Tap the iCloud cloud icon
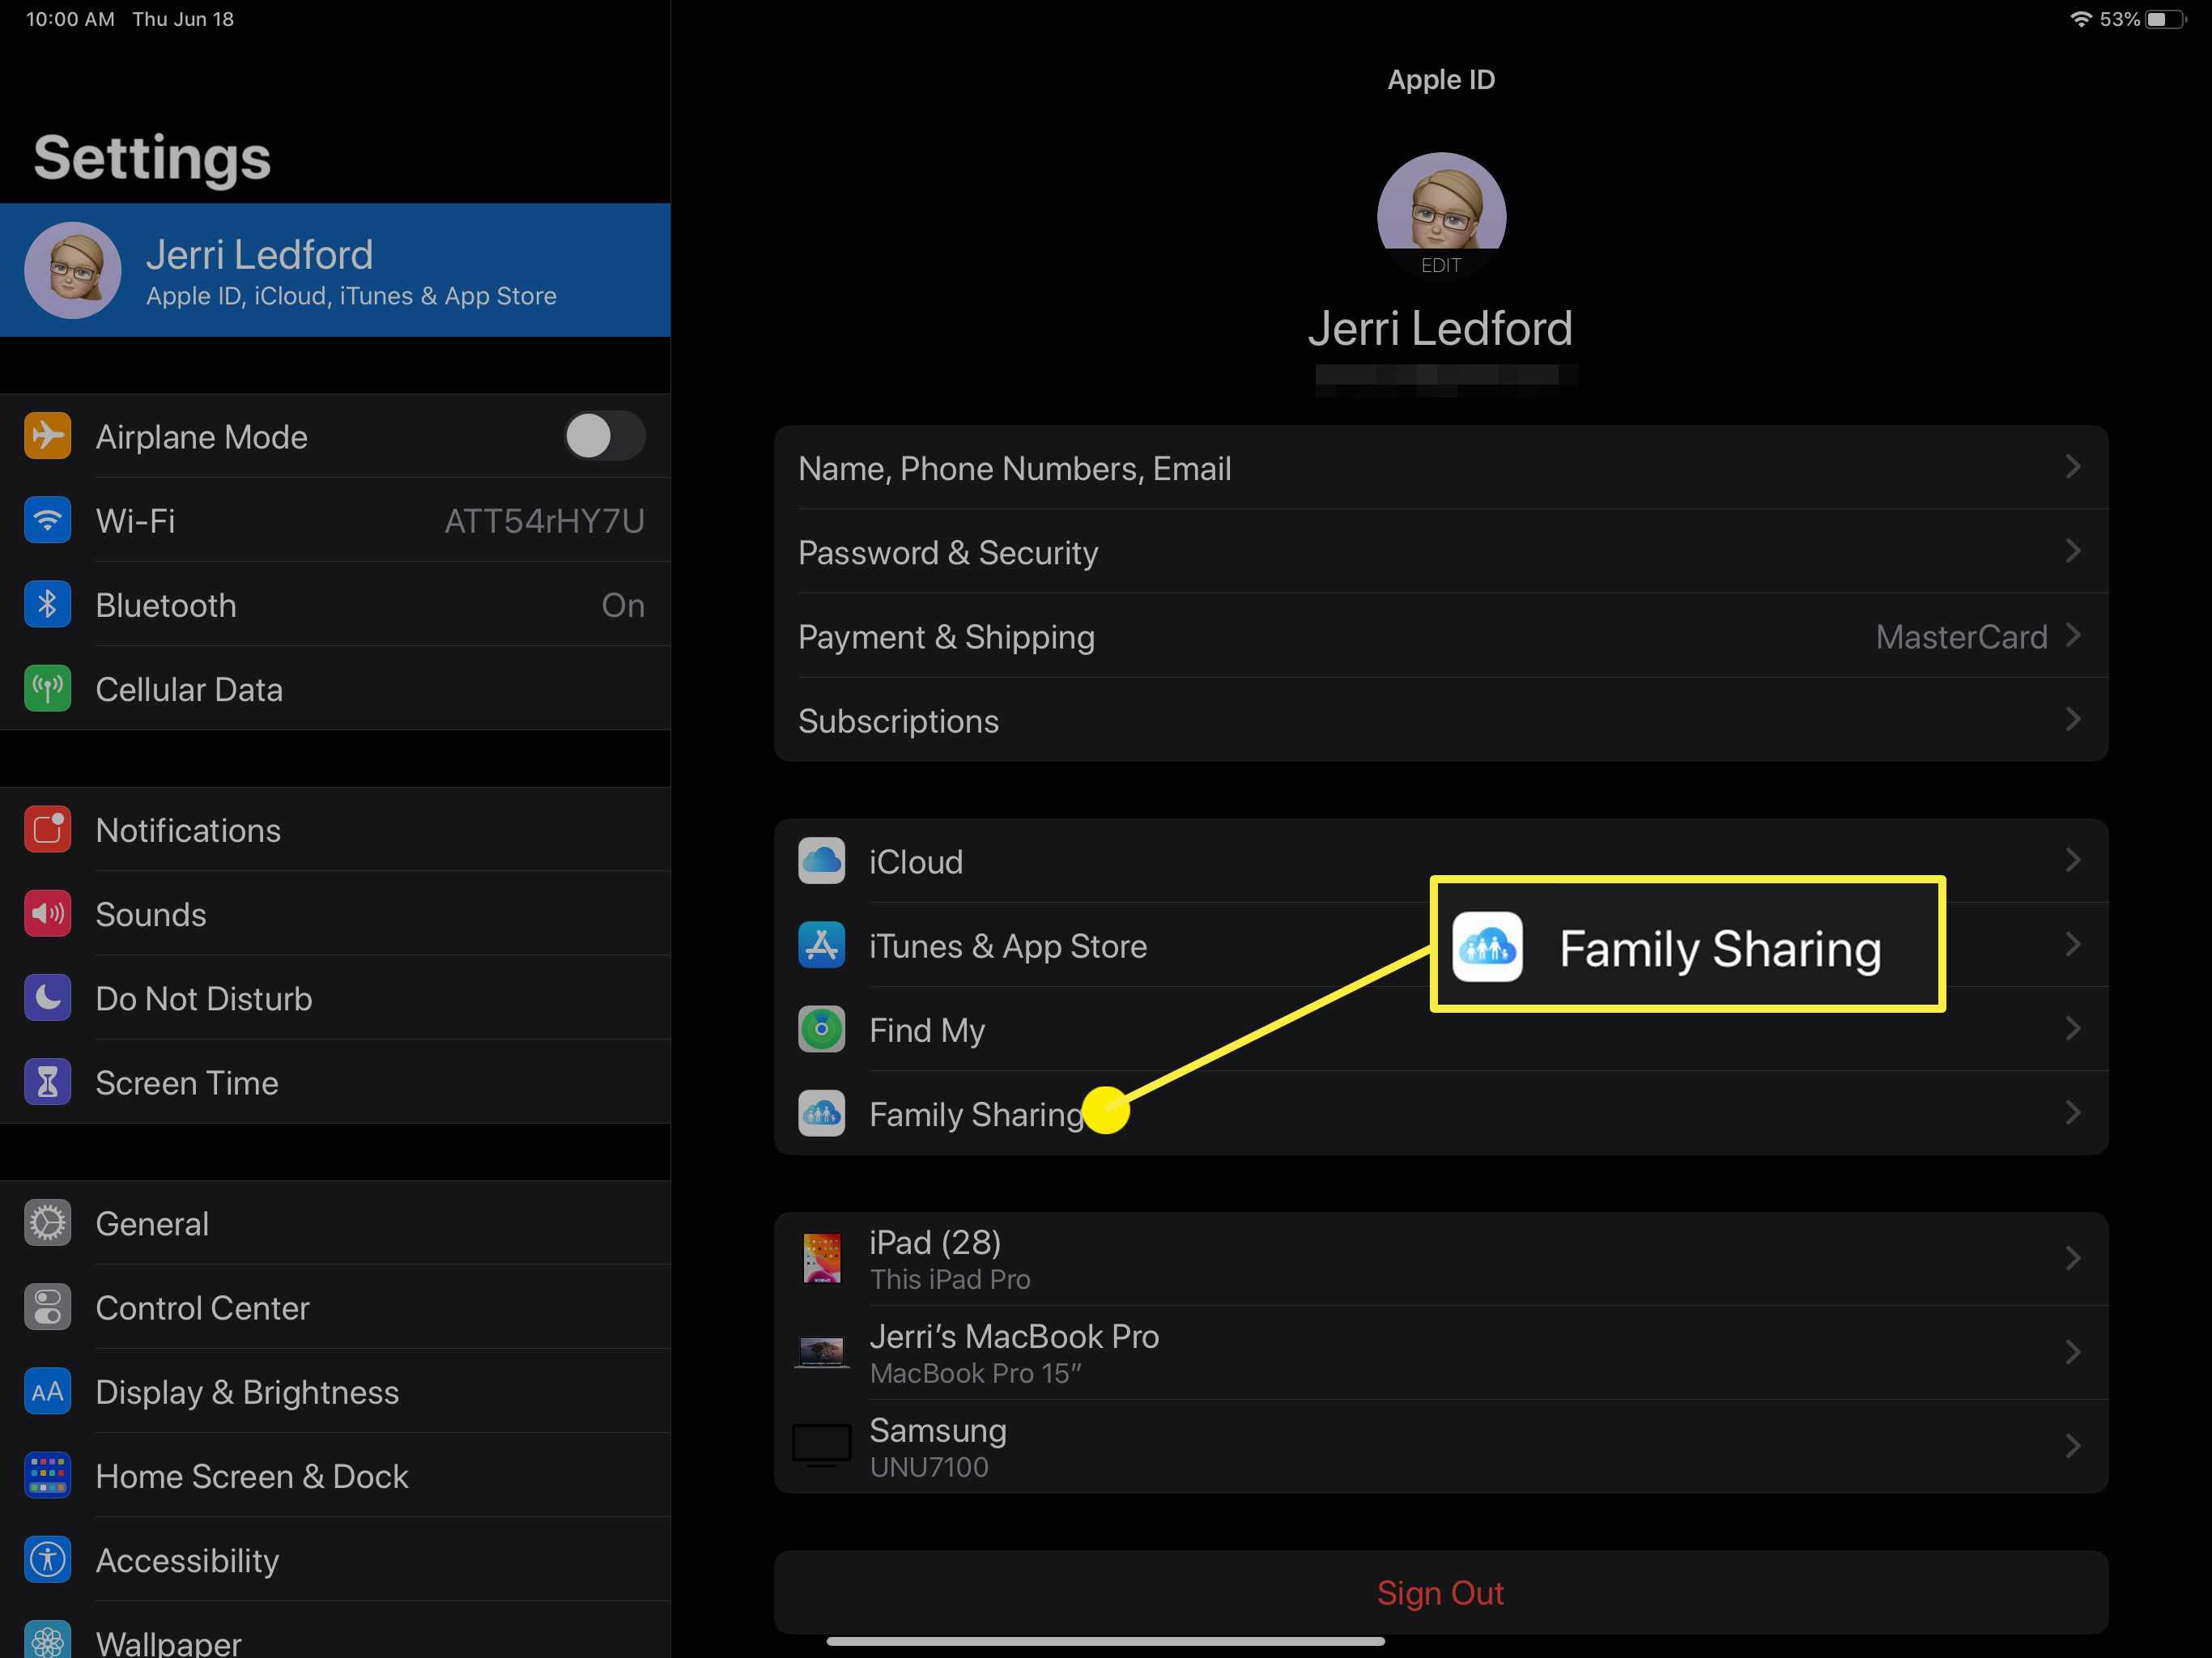 (821, 861)
